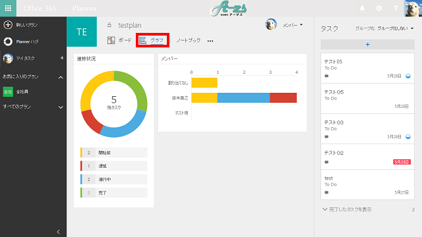Image resolution: width=422 pixels, height=237 pixels.
Task: Click the comment icon on the テスト02 card
Action: [x=326, y=163]
